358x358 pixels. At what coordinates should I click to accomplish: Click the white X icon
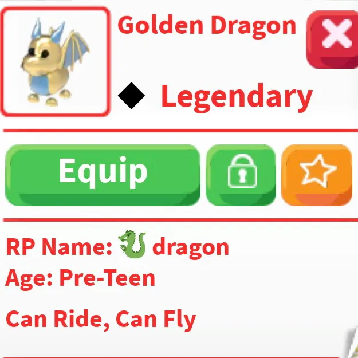(x=337, y=33)
